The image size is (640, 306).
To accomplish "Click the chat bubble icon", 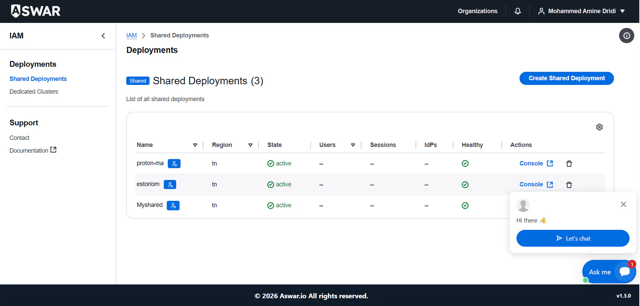I will (624, 272).
